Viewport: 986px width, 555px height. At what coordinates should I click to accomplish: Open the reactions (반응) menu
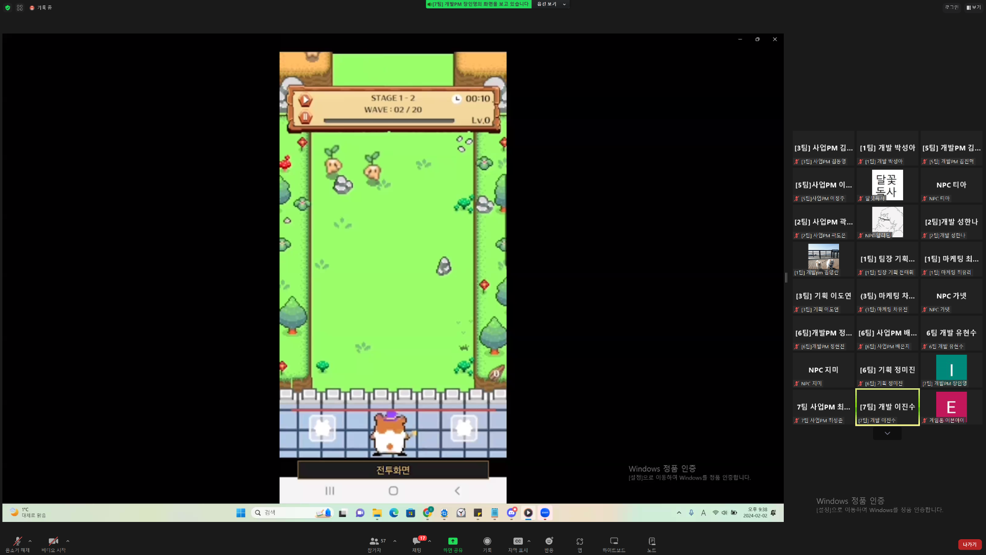549,543
